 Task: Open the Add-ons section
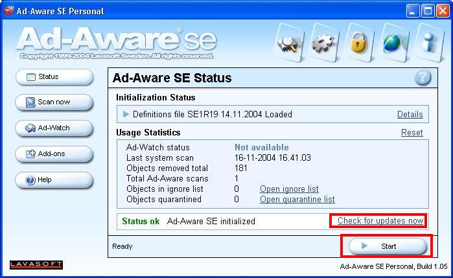[x=54, y=154]
